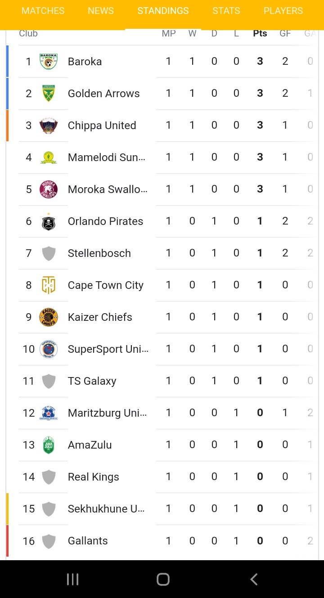
Task: Select the Kaizer Chiefs club logo
Action: point(49,317)
